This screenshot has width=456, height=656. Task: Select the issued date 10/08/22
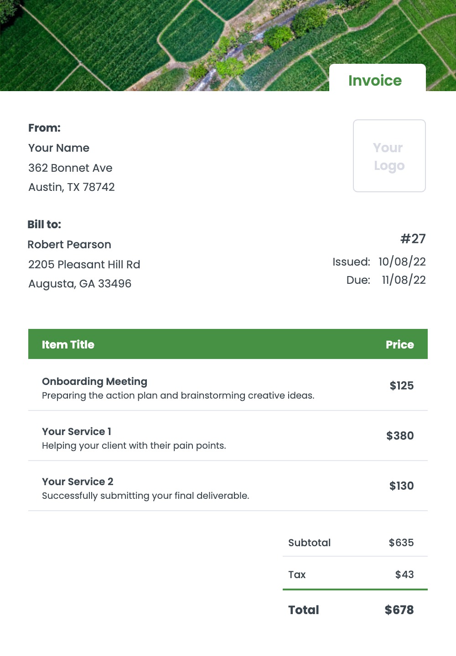point(402,262)
